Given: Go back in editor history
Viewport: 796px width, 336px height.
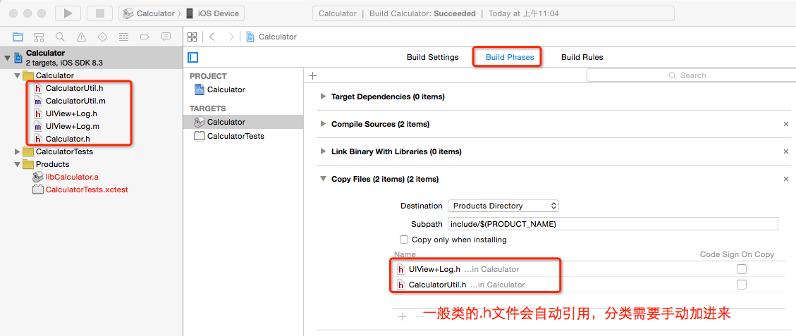Looking at the screenshot, I should click(212, 37).
